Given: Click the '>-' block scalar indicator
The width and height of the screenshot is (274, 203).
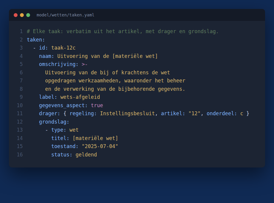Looking at the screenshot, I should [x=85, y=64].
